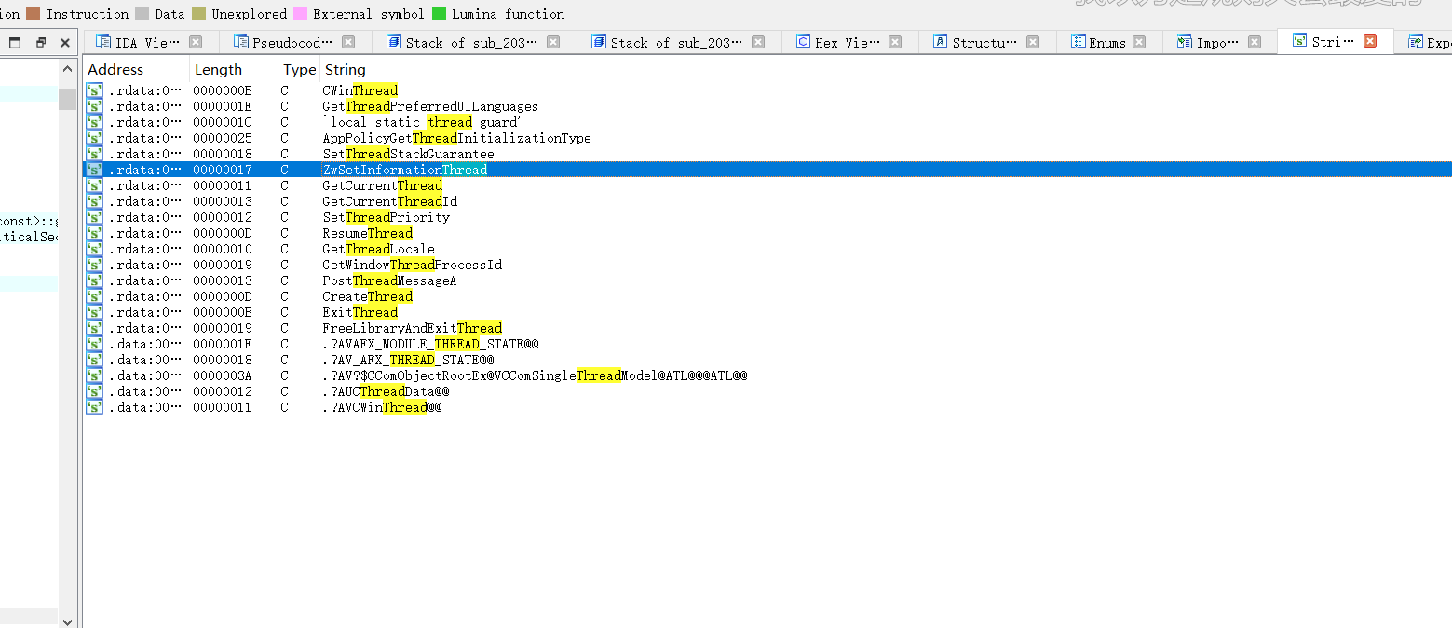Viewport: 1452px width, 628px height.
Task: Click string icon of CreateThread row
Action: pos(94,296)
